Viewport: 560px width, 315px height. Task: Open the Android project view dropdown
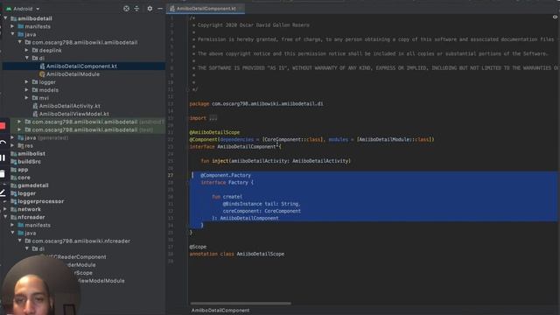(x=23, y=9)
